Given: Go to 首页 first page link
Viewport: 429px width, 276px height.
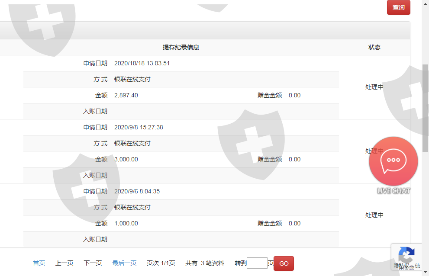Looking at the screenshot, I should [x=39, y=263].
